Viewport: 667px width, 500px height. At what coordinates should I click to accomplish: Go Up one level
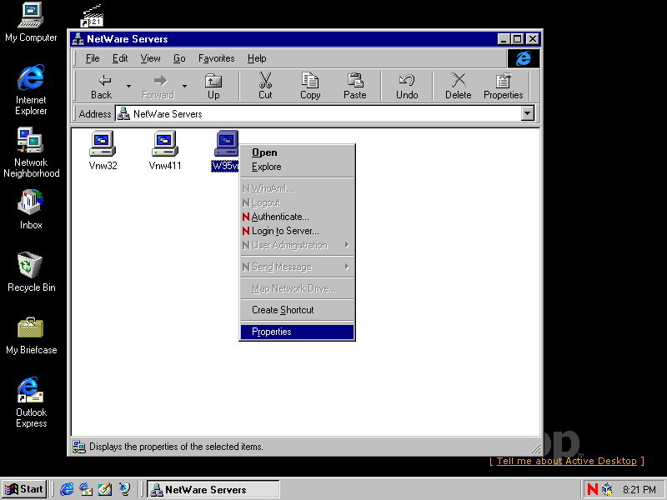(213, 87)
